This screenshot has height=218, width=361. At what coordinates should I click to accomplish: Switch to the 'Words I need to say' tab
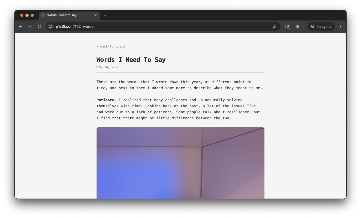click(66, 15)
